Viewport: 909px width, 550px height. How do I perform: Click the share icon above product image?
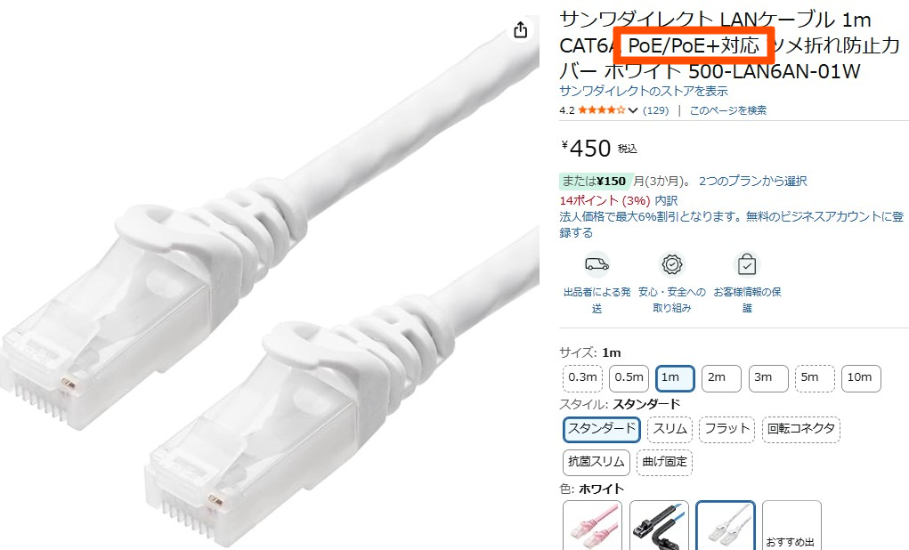pos(521,29)
